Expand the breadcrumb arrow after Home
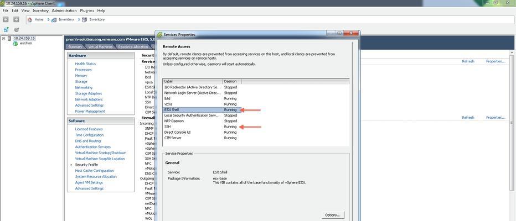516x221 pixels. pos(48,20)
